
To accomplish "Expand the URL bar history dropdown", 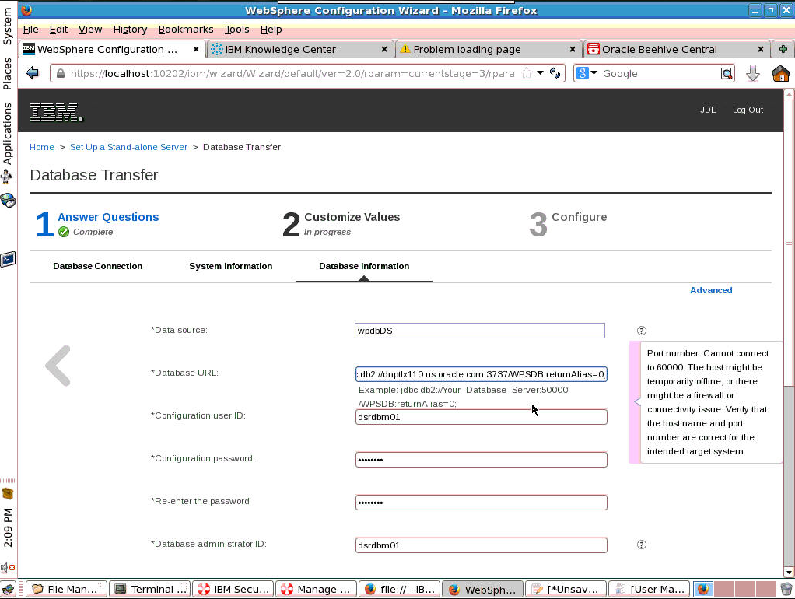I will [x=541, y=73].
